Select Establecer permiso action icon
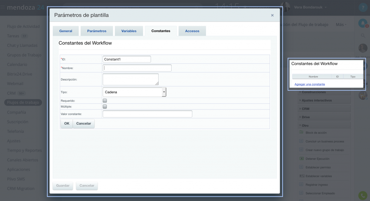Screen dimensions: 370x201 click(301, 167)
